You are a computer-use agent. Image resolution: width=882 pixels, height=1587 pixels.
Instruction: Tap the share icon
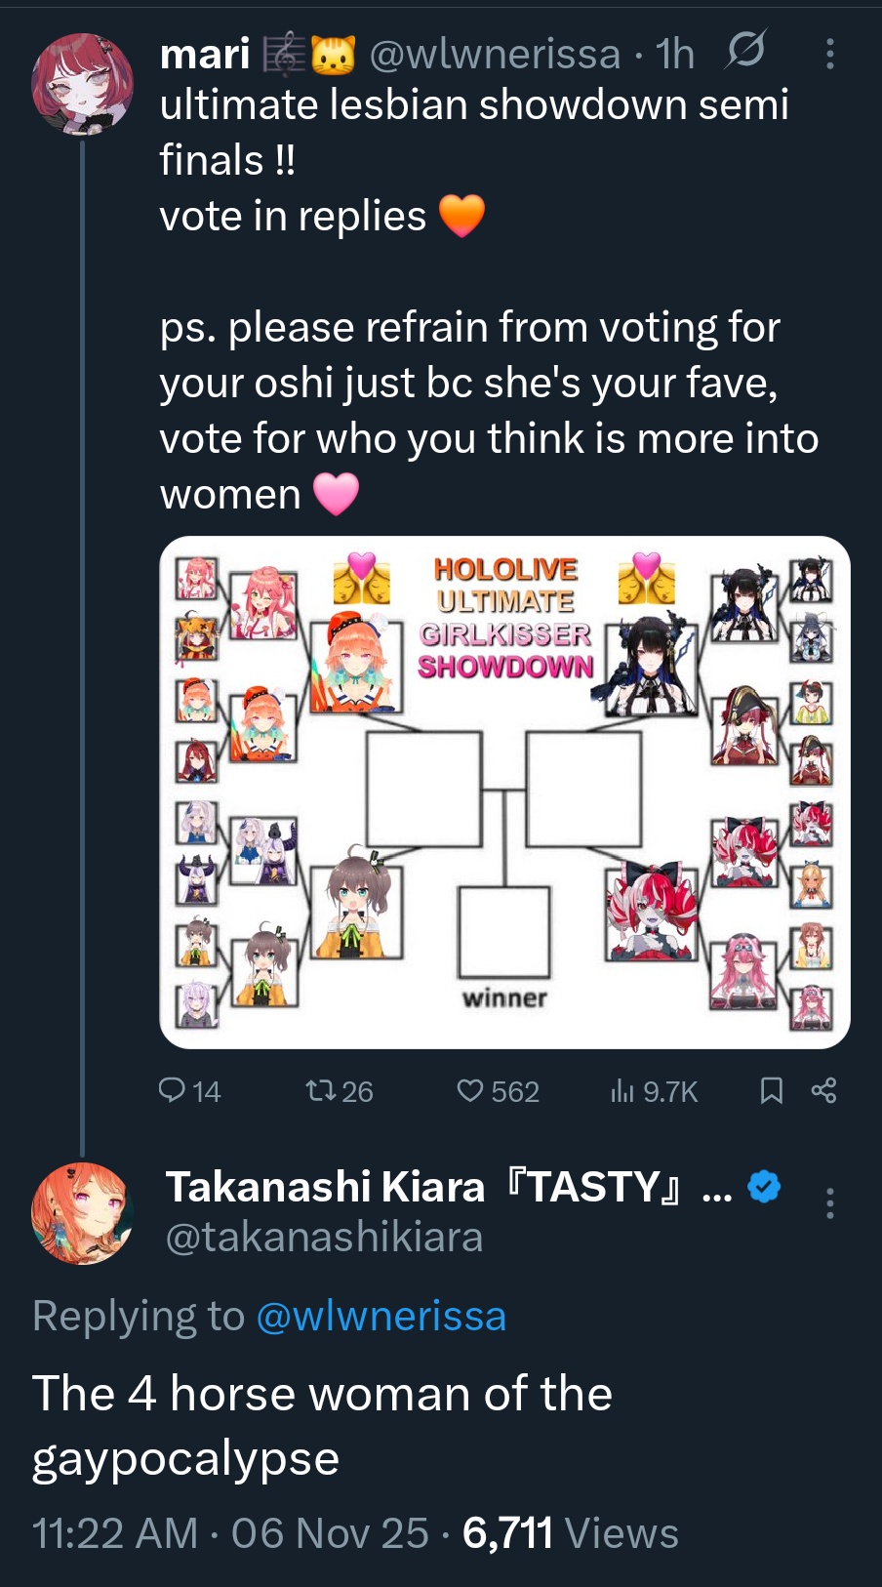[823, 1089]
